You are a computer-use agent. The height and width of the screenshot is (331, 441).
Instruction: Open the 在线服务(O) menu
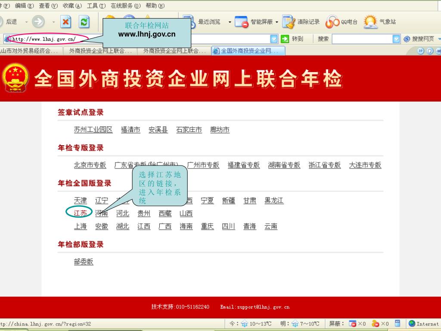click(125, 6)
